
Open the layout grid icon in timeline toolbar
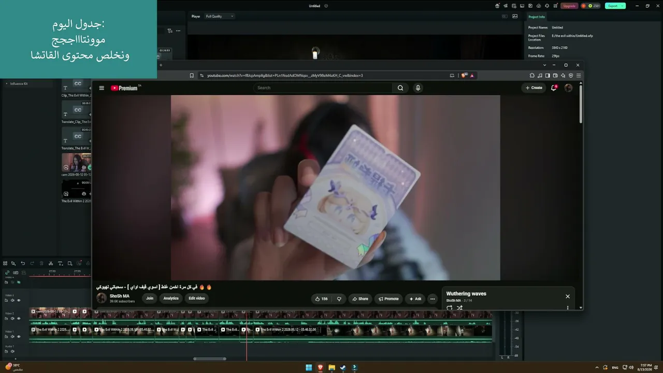click(x=5, y=264)
